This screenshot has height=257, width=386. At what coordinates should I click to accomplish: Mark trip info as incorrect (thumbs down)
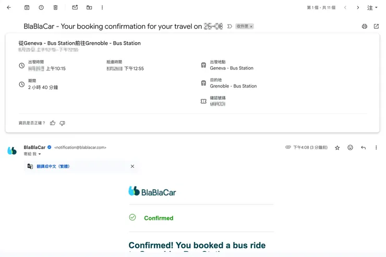tap(63, 123)
